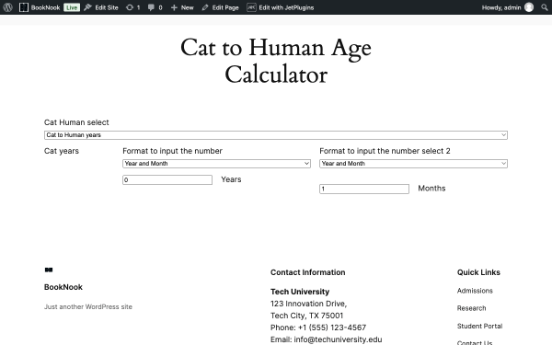The image size is (552, 345).
Task: Expand the Cat Human select dropdown
Action: click(x=276, y=135)
